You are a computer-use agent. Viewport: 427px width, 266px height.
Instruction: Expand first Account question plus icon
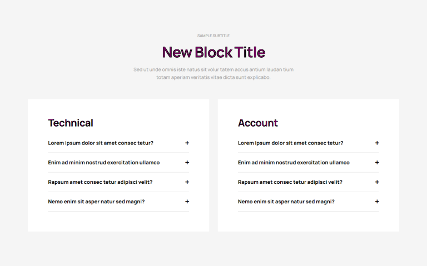(377, 143)
